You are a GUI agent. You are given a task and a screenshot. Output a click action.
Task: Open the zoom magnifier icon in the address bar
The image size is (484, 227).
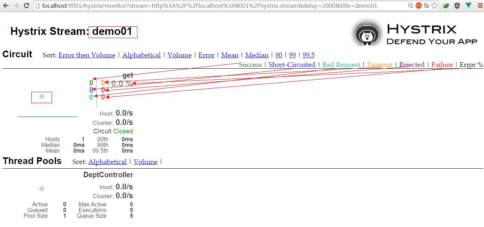pos(411,6)
